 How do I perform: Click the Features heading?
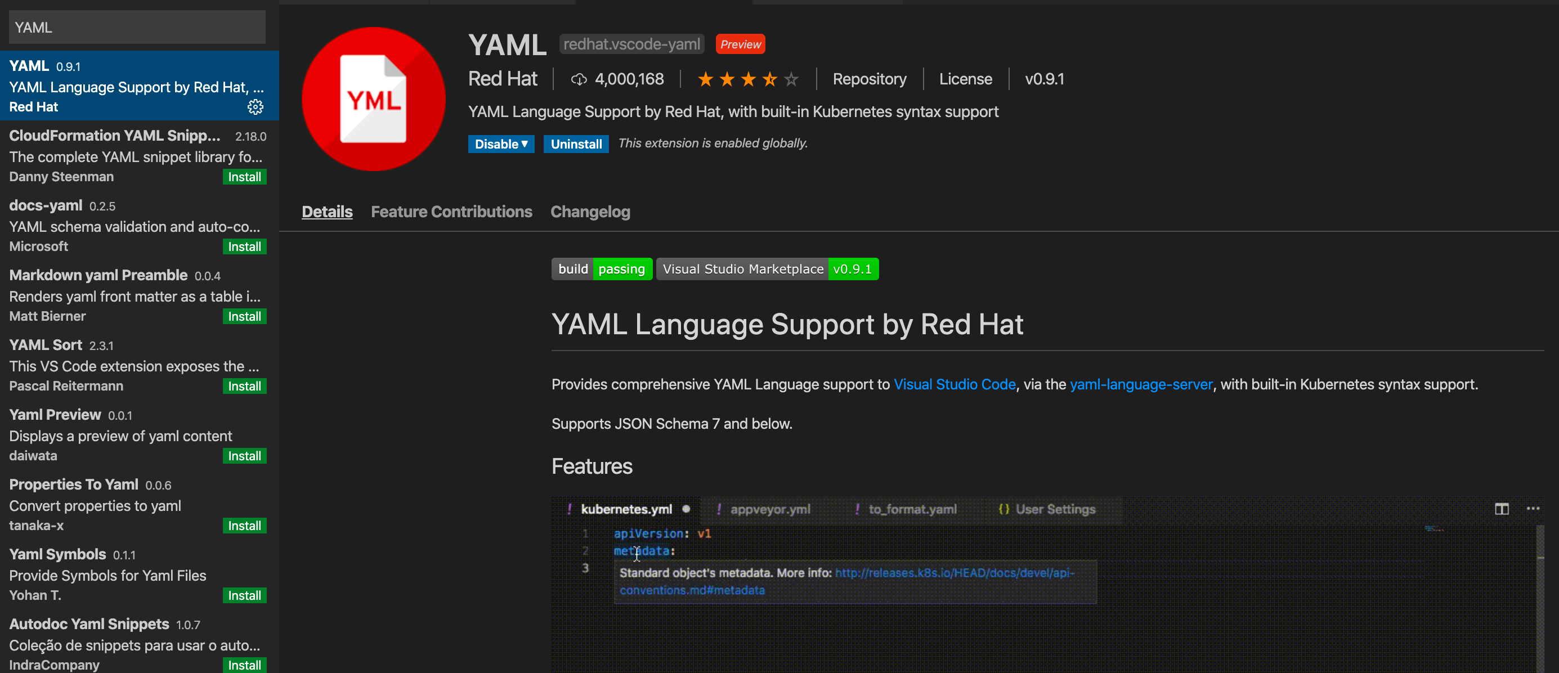pos(592,466)
